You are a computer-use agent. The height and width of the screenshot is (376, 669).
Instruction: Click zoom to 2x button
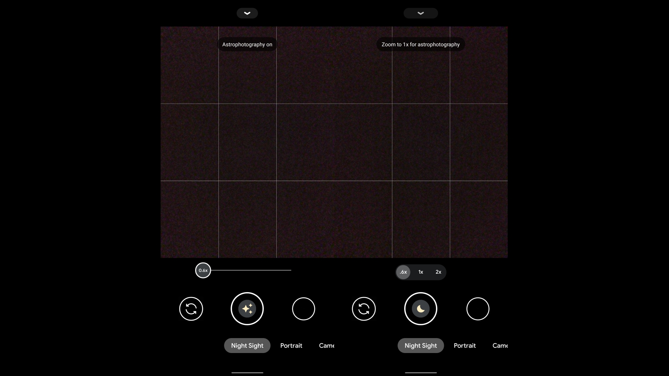tap(438, 272)
